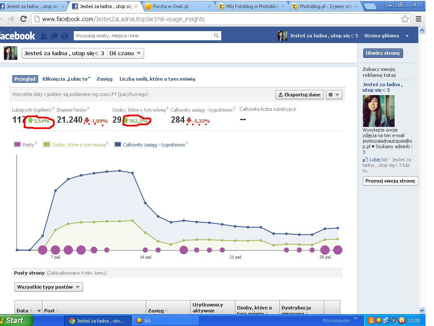Click the thumbs-up Lubię to icon in the sidebar

[x=365, y=160]
